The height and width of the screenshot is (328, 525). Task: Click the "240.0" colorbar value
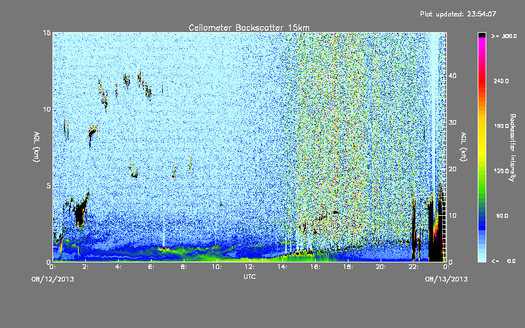tap(501, 81)
